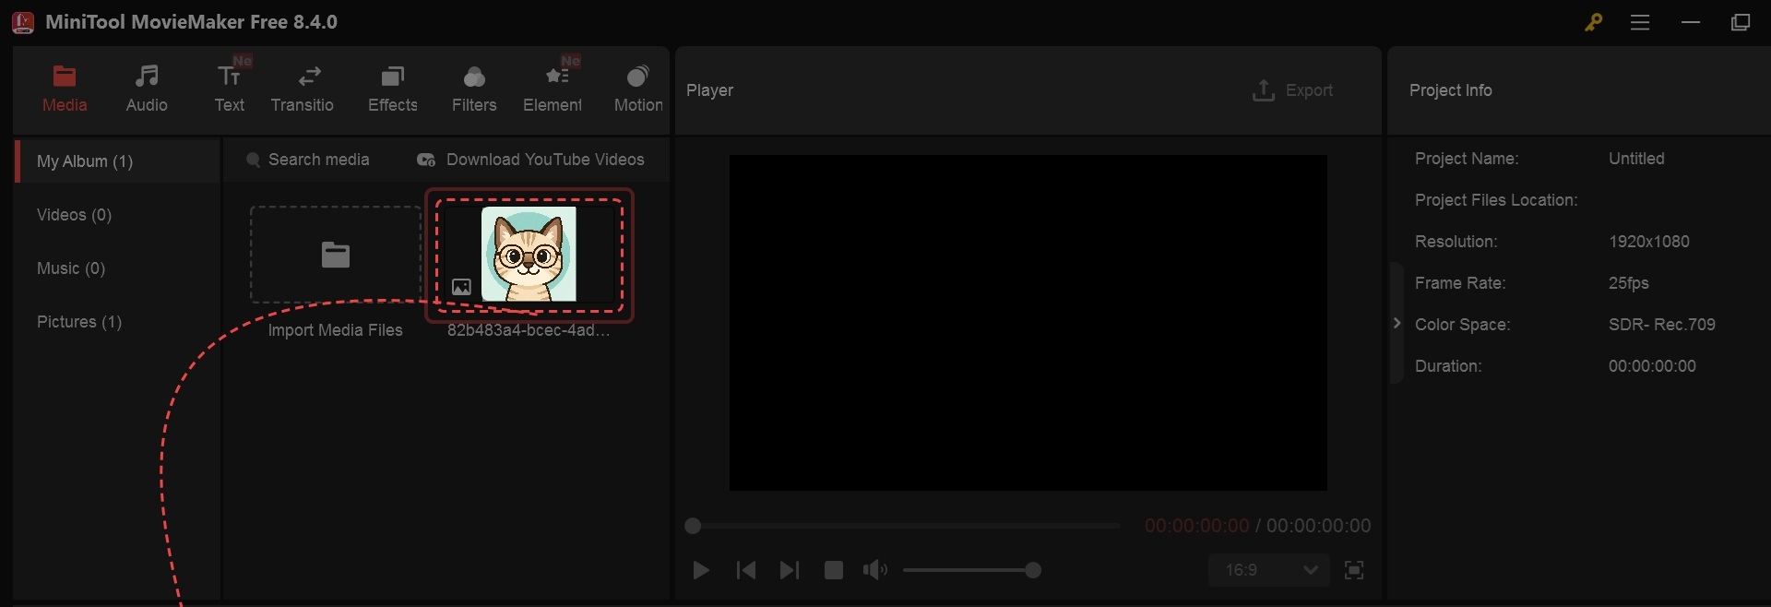Click the Export button

1293,90
